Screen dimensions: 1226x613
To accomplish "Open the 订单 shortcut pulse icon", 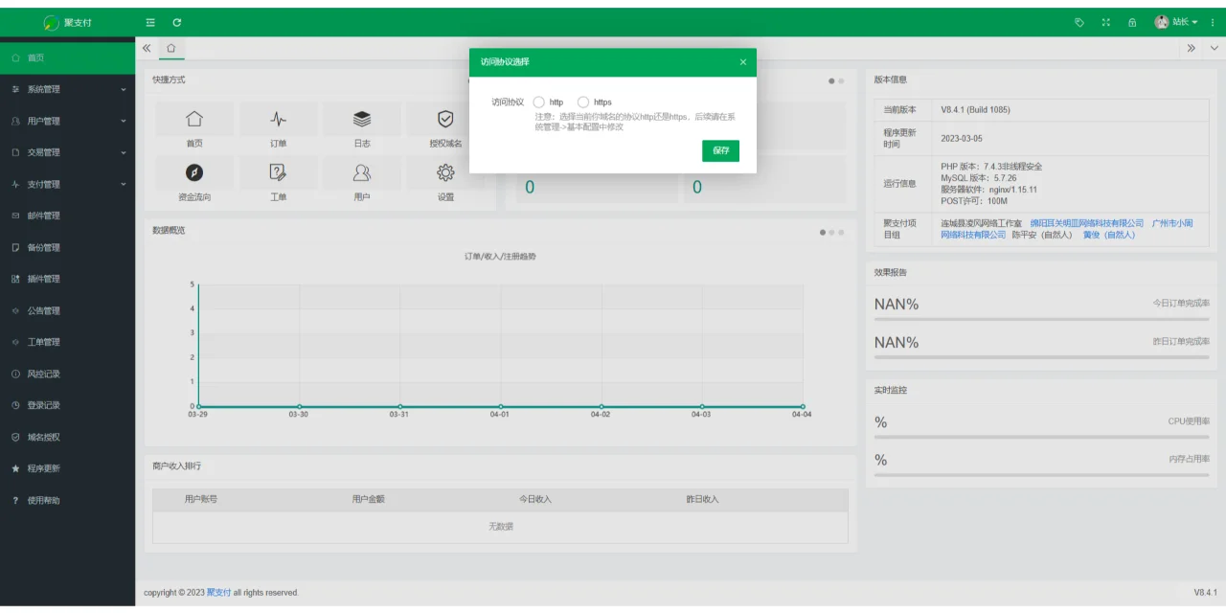I will pyautogui.click(x=278, y=119).
